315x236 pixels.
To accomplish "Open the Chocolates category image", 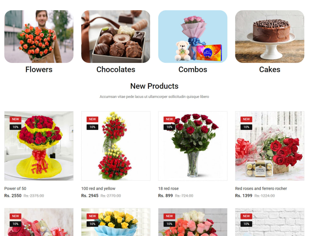I will (116, 37).
